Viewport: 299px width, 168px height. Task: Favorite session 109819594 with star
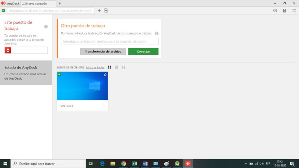(105, 74)
